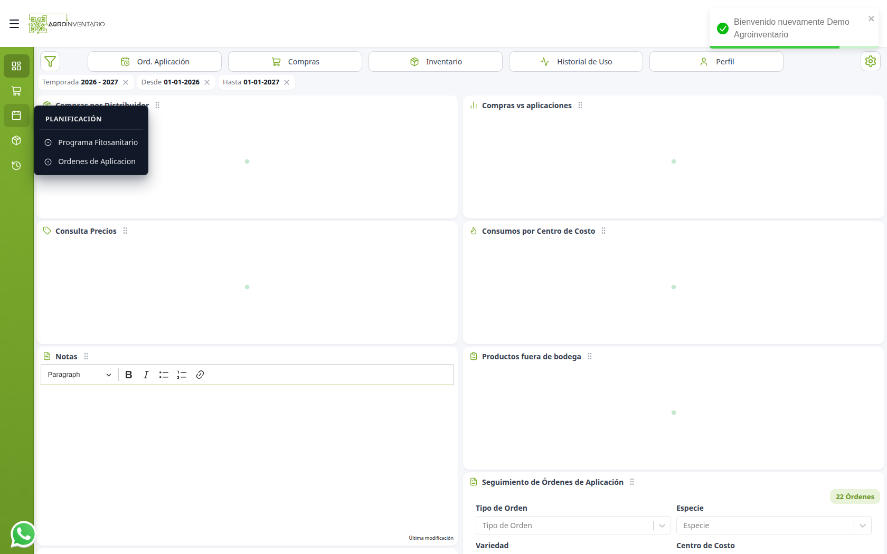Grab Seguimiento de Órdenes drag handle
Screen dimensions: 887x554
632,482
